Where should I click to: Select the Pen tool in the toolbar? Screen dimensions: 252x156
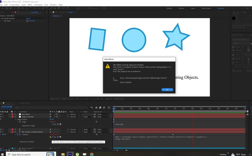(x=43, y=8)
